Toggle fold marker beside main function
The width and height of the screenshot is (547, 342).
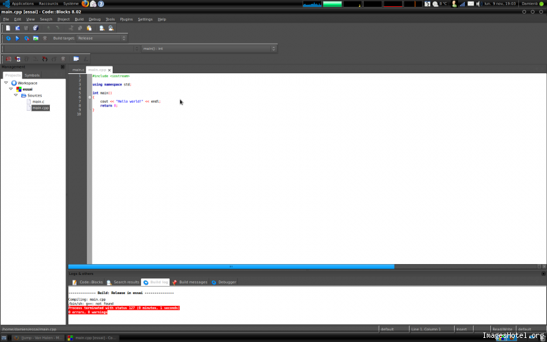click(90, 97)
